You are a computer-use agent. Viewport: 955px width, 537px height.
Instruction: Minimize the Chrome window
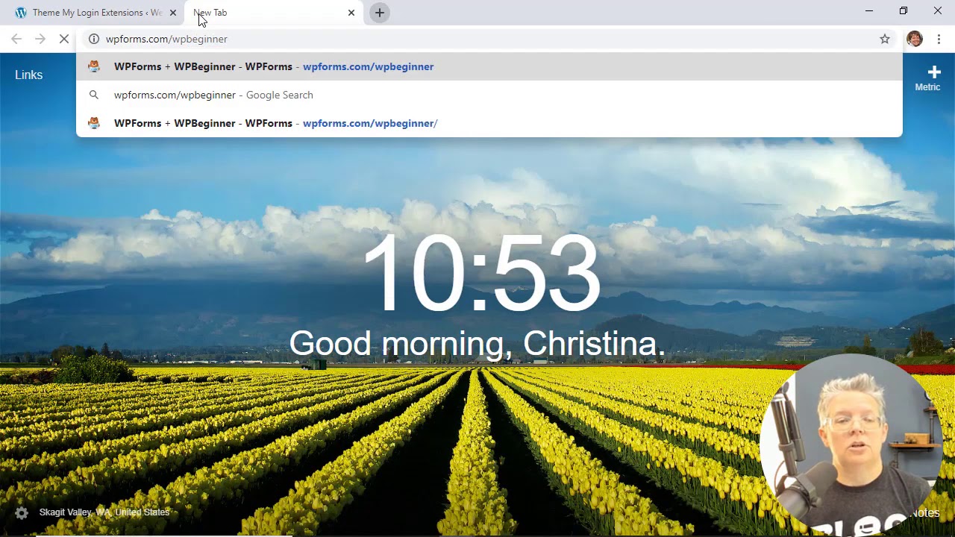point(868,10)
